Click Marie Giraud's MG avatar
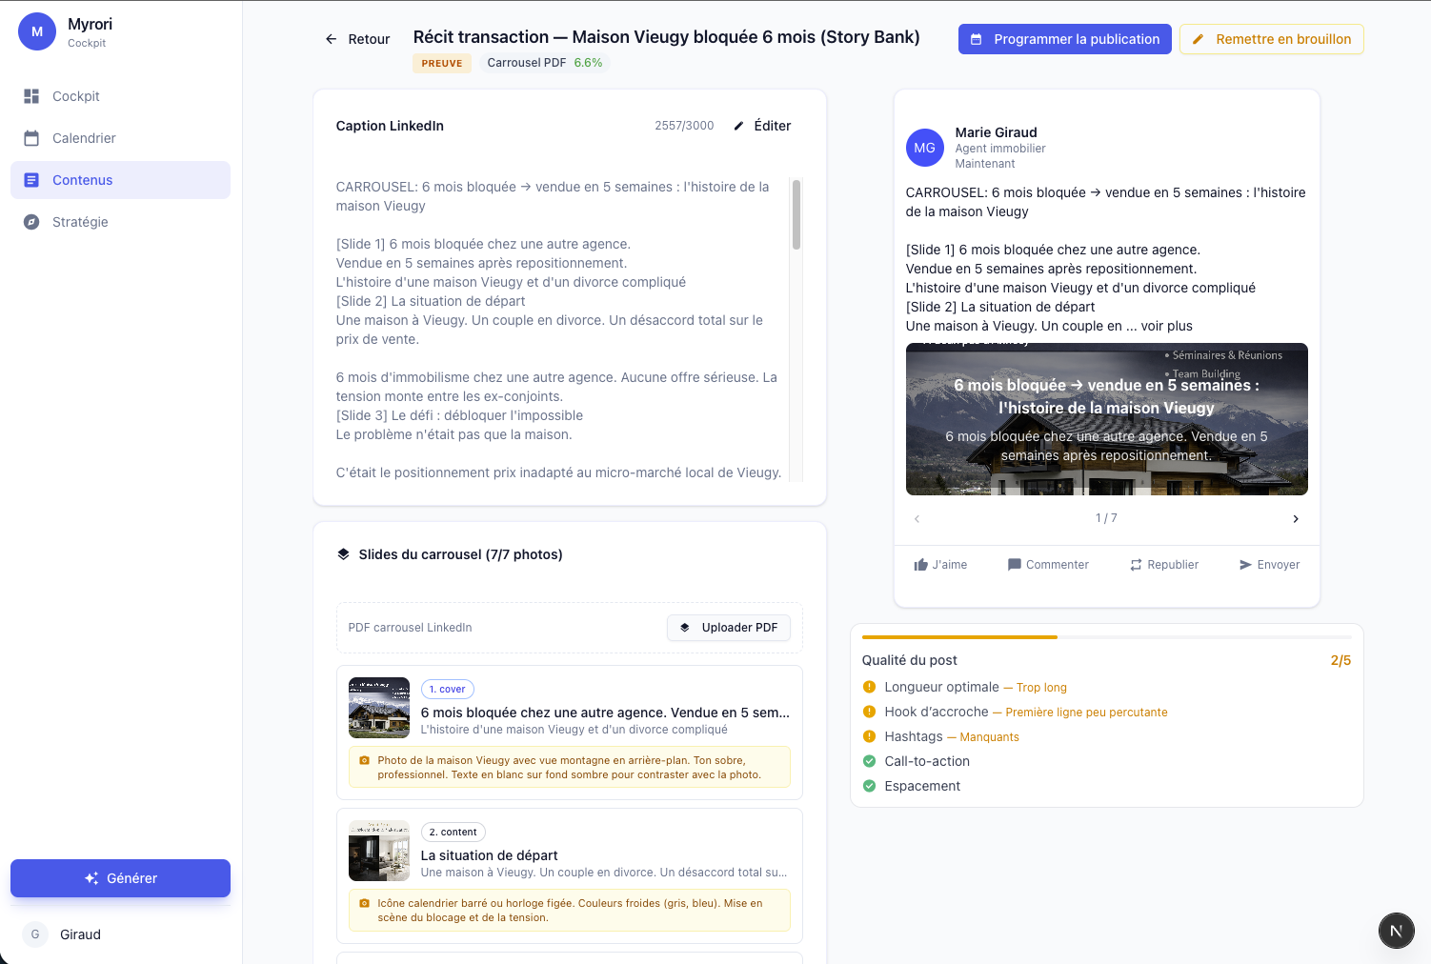 pos(924,148)
